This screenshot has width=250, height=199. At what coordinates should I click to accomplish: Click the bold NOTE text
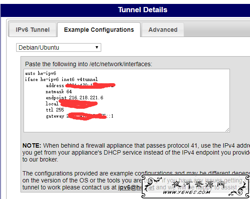[x=32, y=145]
